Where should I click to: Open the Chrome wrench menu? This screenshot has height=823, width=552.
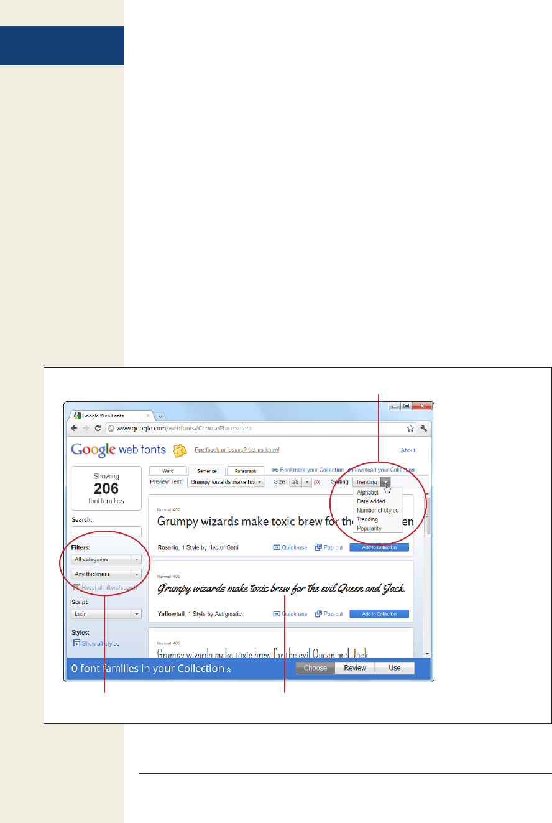tap(424, 428)
